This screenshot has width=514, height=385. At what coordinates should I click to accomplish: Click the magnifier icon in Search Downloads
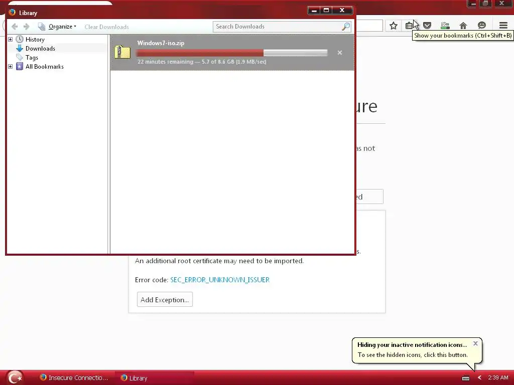point(346,27)
